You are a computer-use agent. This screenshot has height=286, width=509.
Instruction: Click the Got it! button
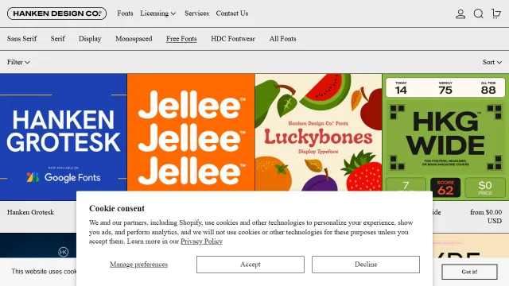469,272
